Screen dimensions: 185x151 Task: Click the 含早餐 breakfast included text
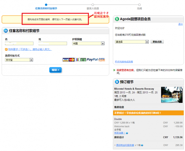[117, 130]
